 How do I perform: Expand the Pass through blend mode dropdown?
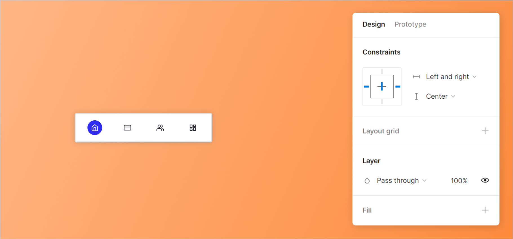[x=401, y=181]
